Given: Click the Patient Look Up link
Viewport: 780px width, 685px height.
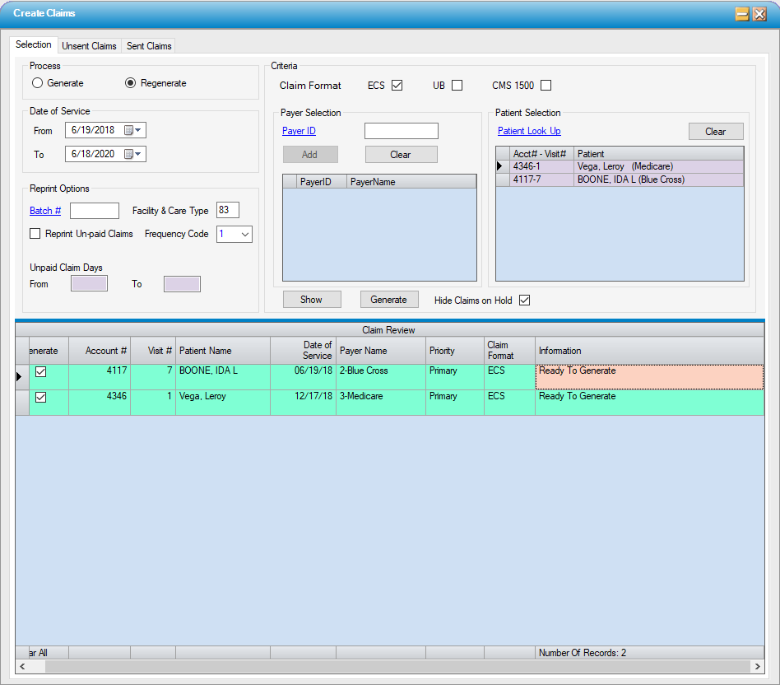Looking at the screenshot, I should (x=529, y=131).
